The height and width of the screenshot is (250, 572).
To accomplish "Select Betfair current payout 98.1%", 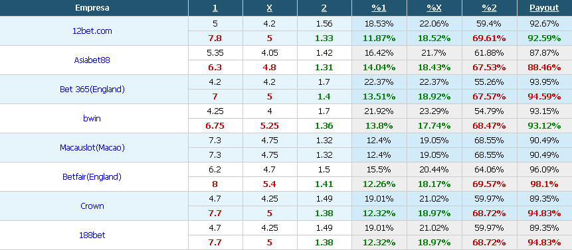I will [x=544, y=184].
